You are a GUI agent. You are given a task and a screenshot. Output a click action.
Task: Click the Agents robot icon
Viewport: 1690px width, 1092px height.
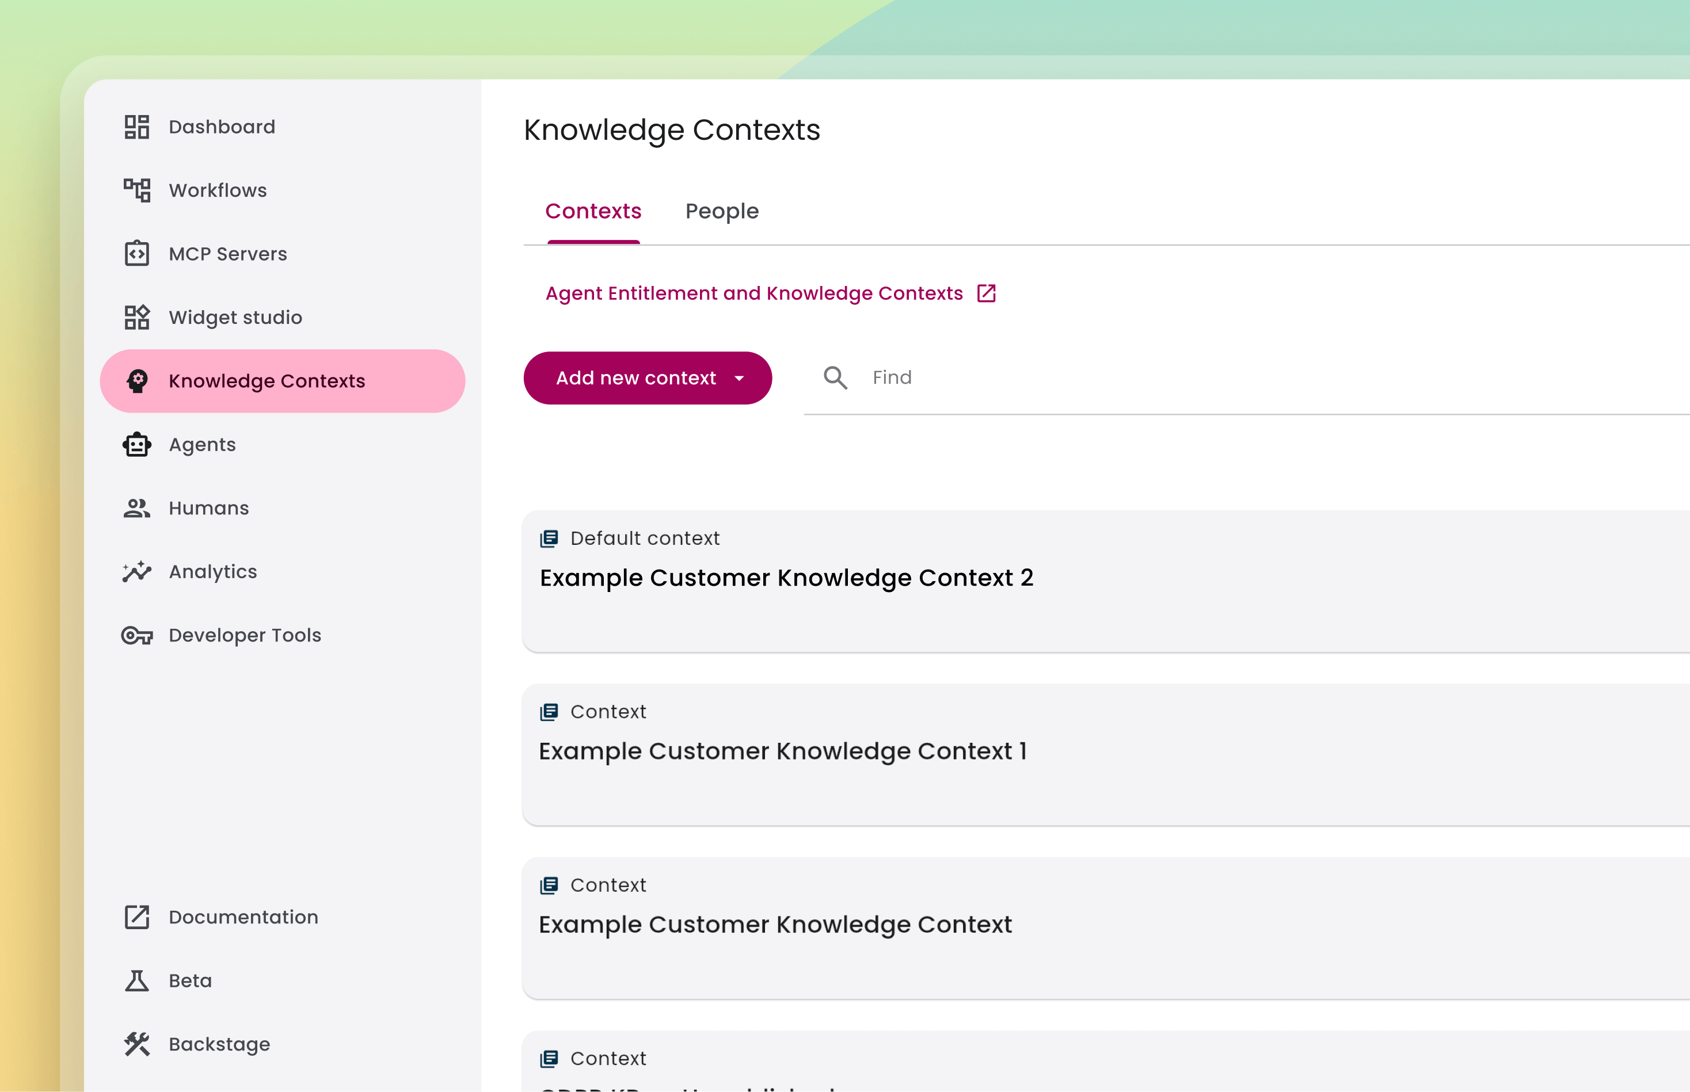click(137, 445)
